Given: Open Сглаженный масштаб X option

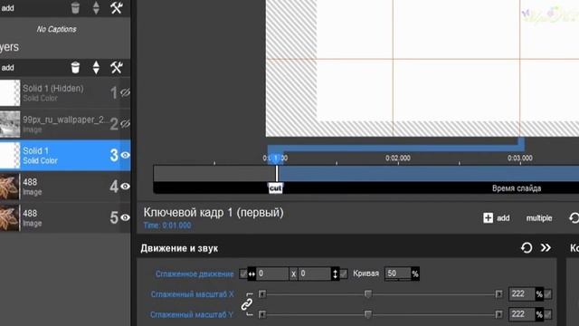Looking at the screenshot, I should (x=193, y=294).
